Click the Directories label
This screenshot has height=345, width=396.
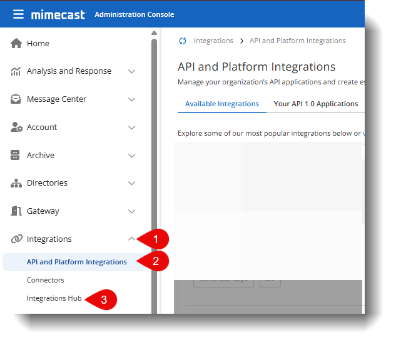pyautogui.click(x=47, y=182)
